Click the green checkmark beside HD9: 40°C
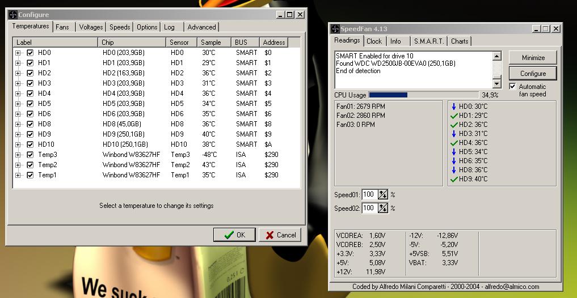Image resolution: width=577 pixels, height=298 pixels. (454, 180)
